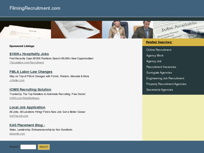Visit the kaswrite.com URL link

pyautogui.click(x=17, y=134)
